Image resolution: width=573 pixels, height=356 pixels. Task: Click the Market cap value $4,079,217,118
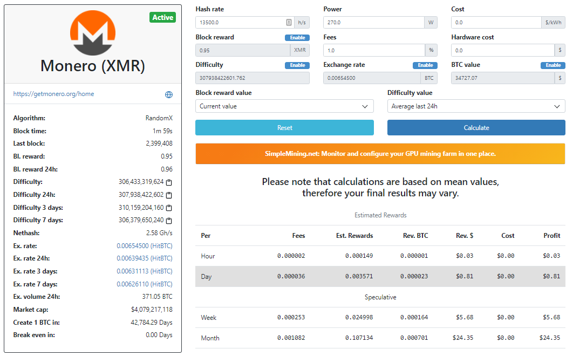point(152,310)
